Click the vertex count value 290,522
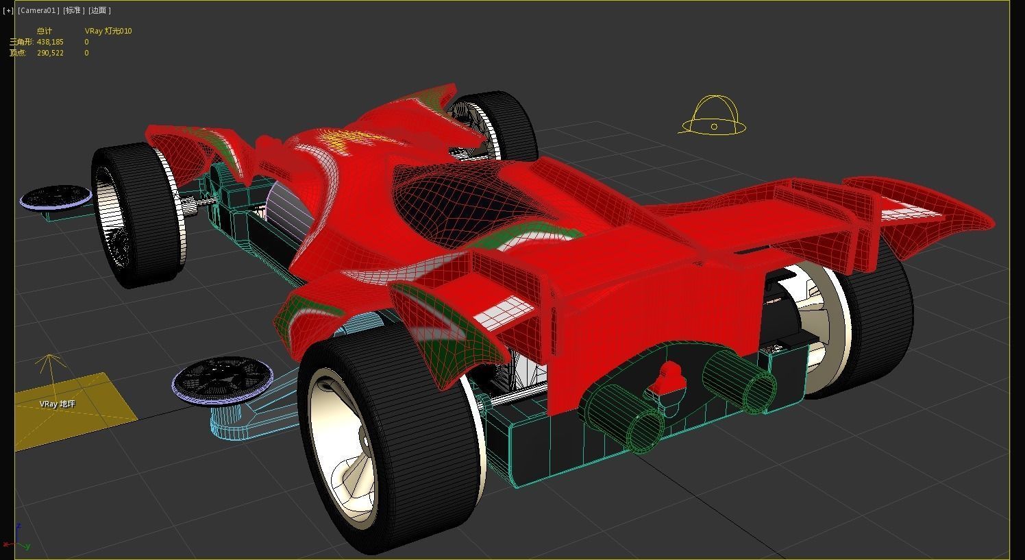 50,53
